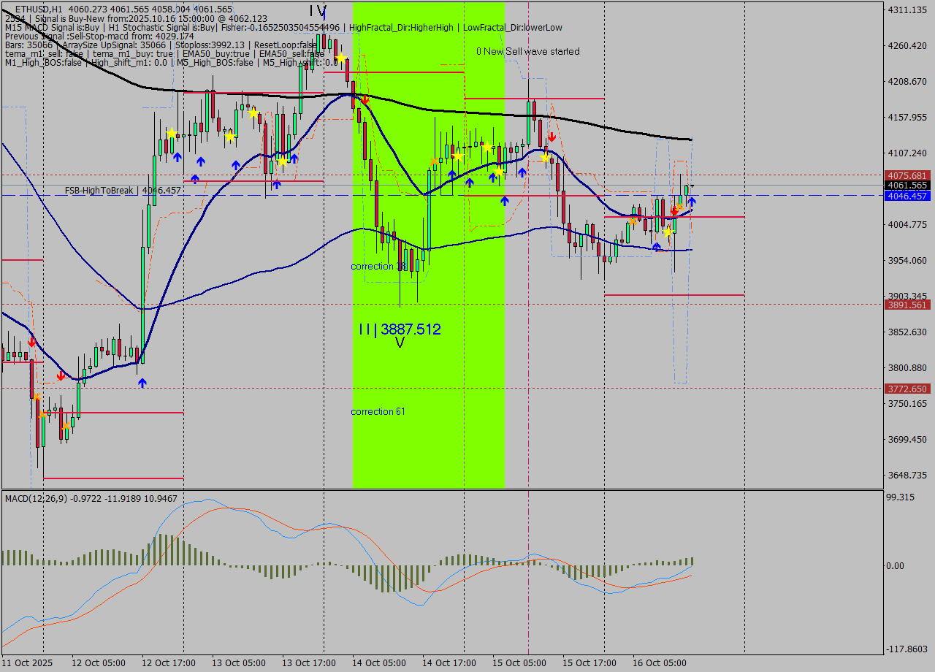Click the blue 4046.457 price axis tag
The width and height of the screenshot is (935, 672).
coord(907,196)
